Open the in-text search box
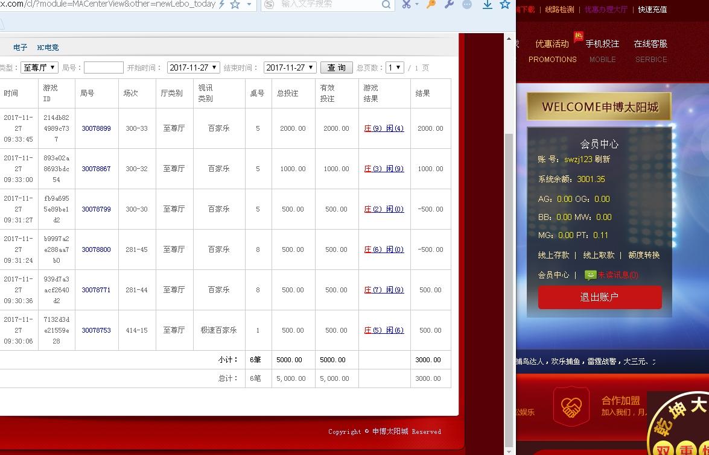This screenshot has height=455, width=709. 328,5
